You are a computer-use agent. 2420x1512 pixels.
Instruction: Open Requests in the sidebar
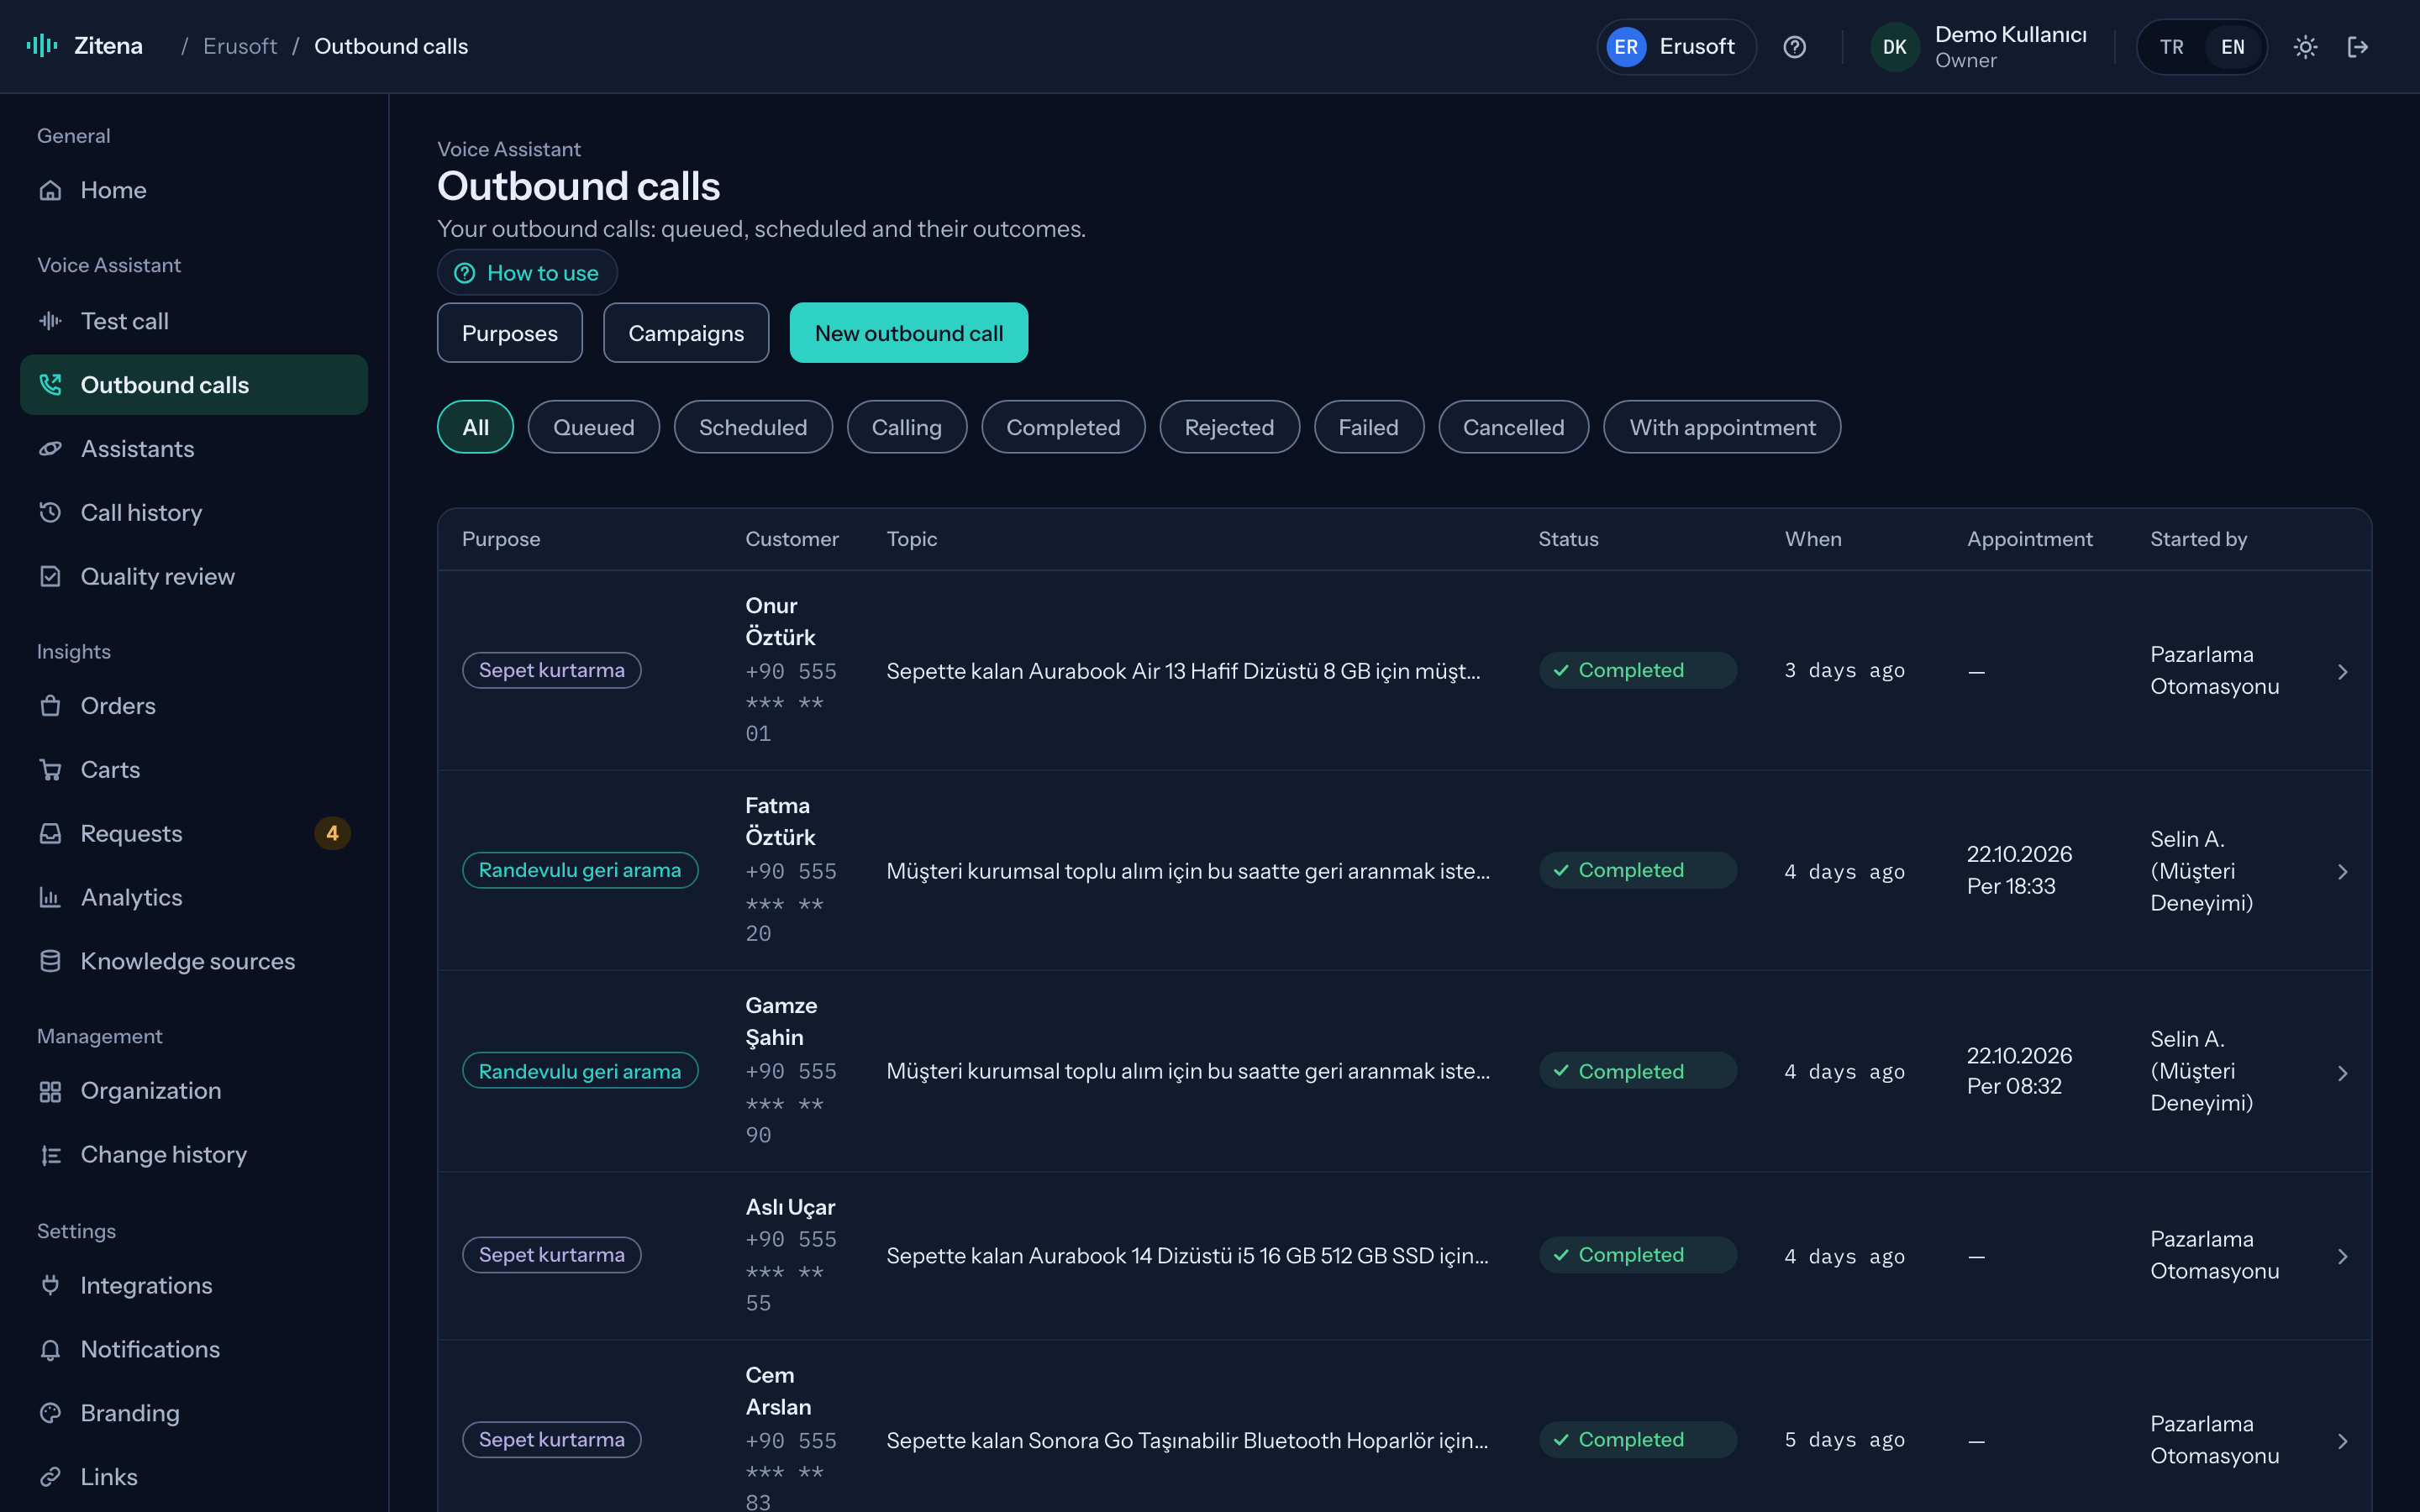pyautogui.click(x=194, y=834)
